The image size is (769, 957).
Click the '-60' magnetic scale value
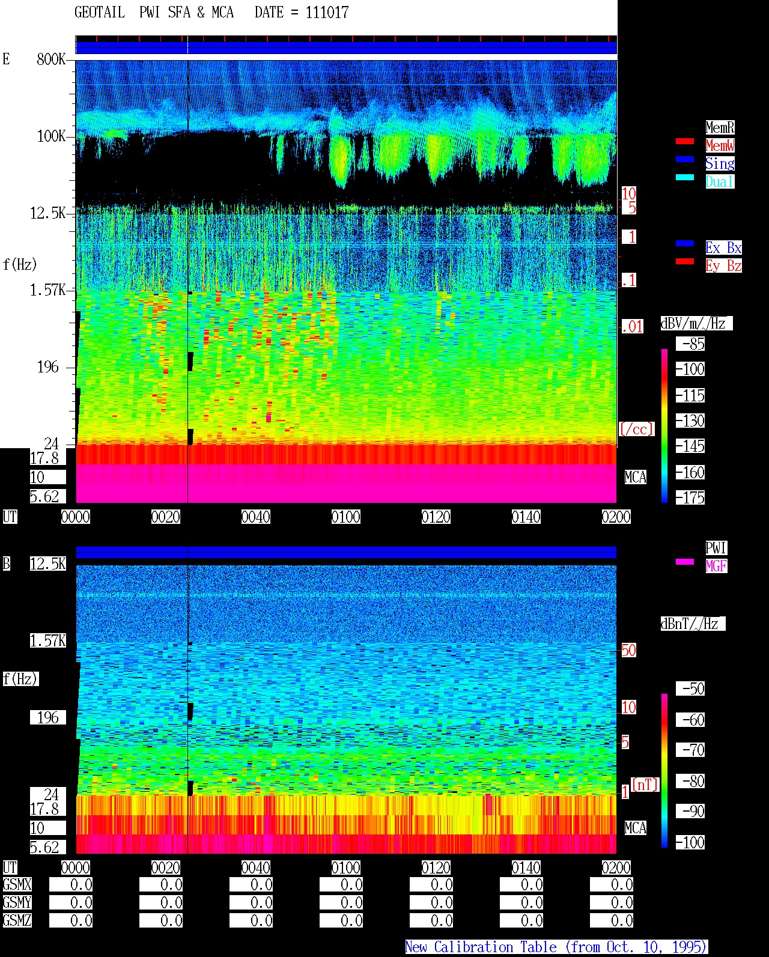(x=690, y=720)
